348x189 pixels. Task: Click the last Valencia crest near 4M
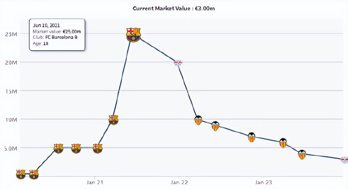302,155
